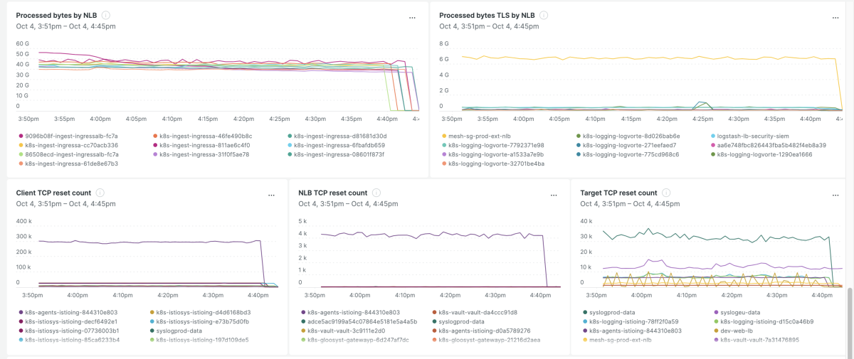The width and height of the screenshot is (854, 359).
Task: Open options menu for Processed bytes by NLB chart
Action: tap(412, 17)
